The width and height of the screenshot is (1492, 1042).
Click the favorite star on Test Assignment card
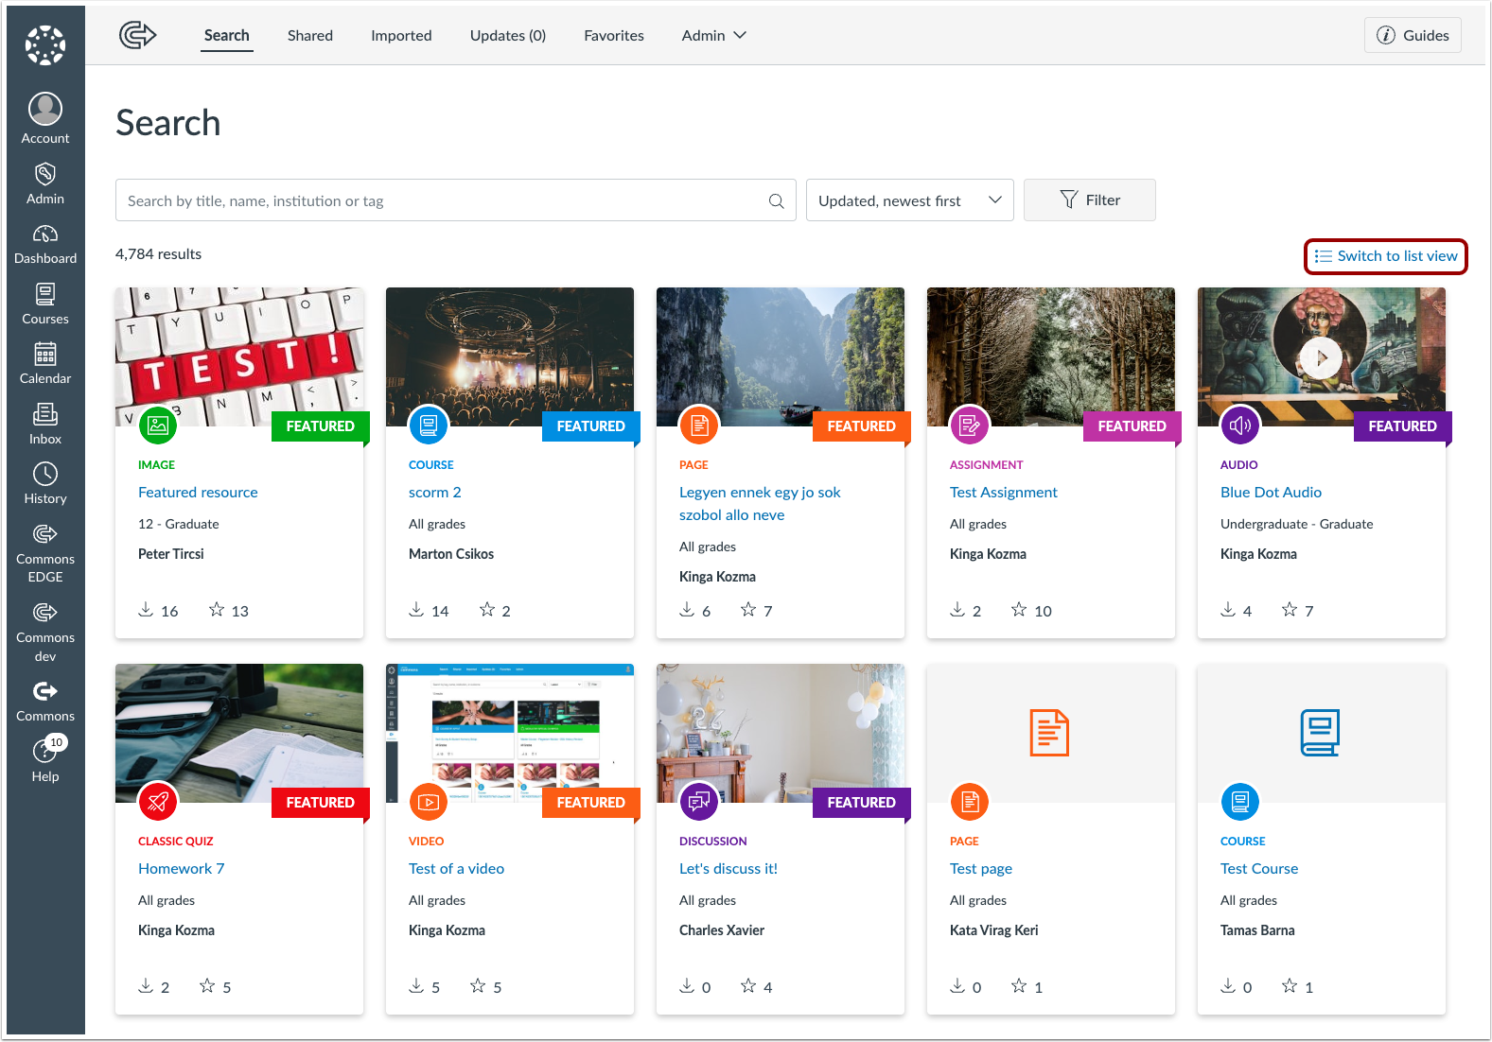coord(1019,610)
